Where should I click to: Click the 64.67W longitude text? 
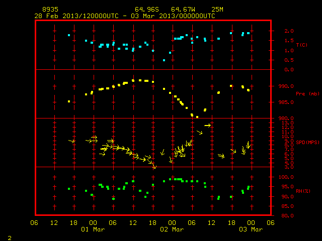coord(183,10)
